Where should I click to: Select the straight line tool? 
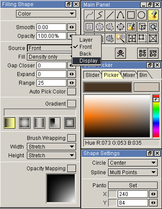pos(110,15)
